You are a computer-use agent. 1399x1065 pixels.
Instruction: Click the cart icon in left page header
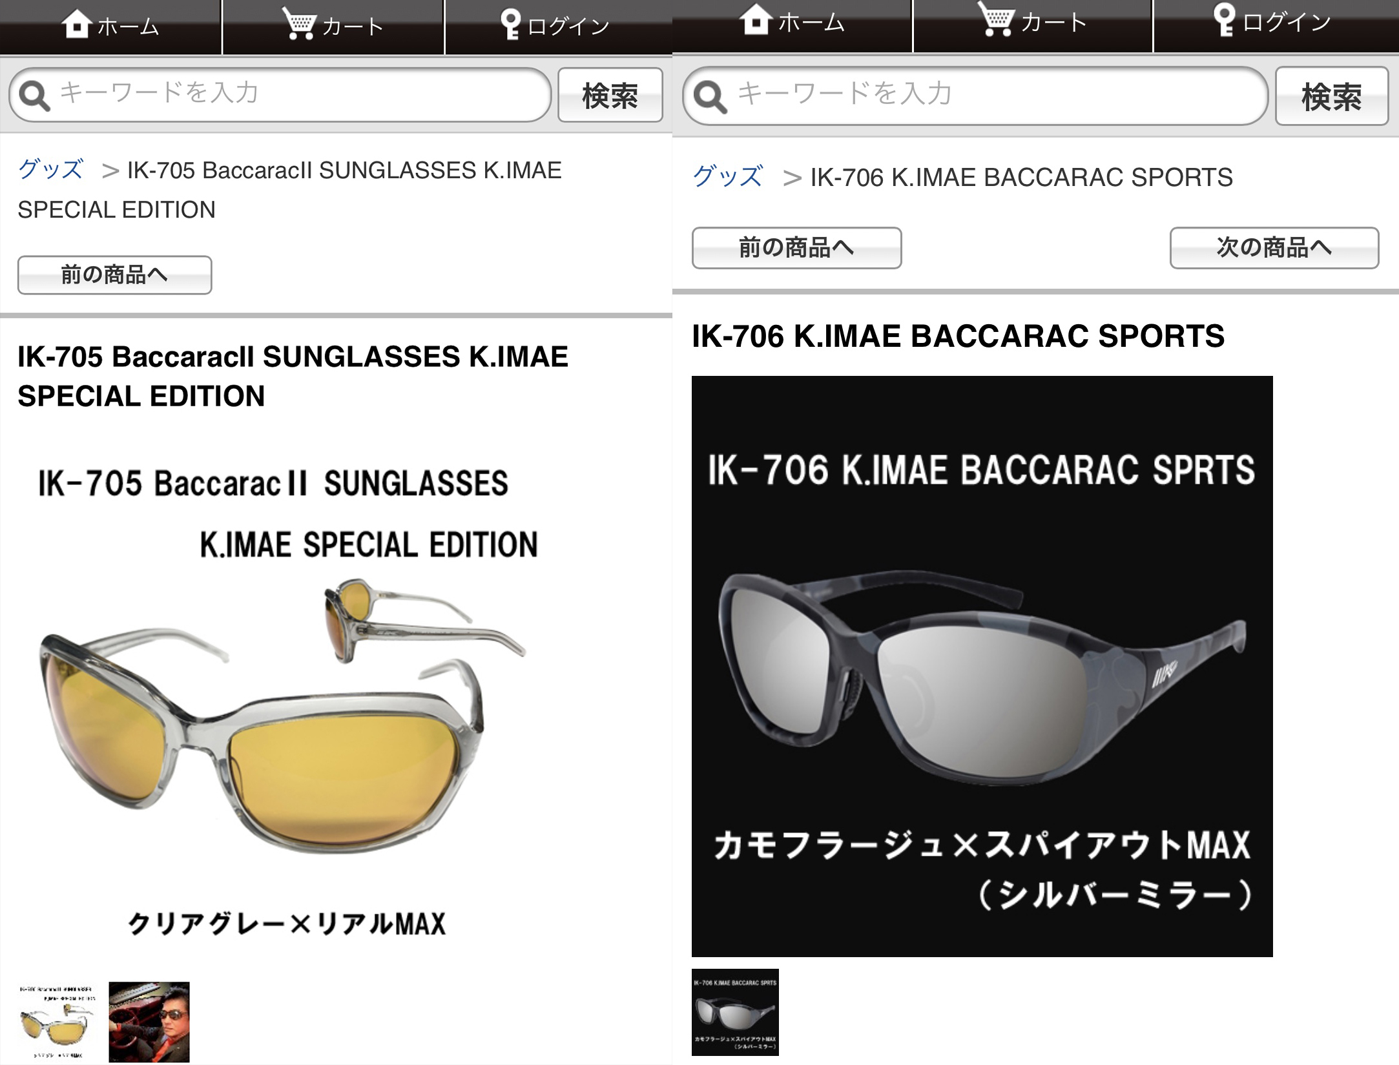coord(299,24)
